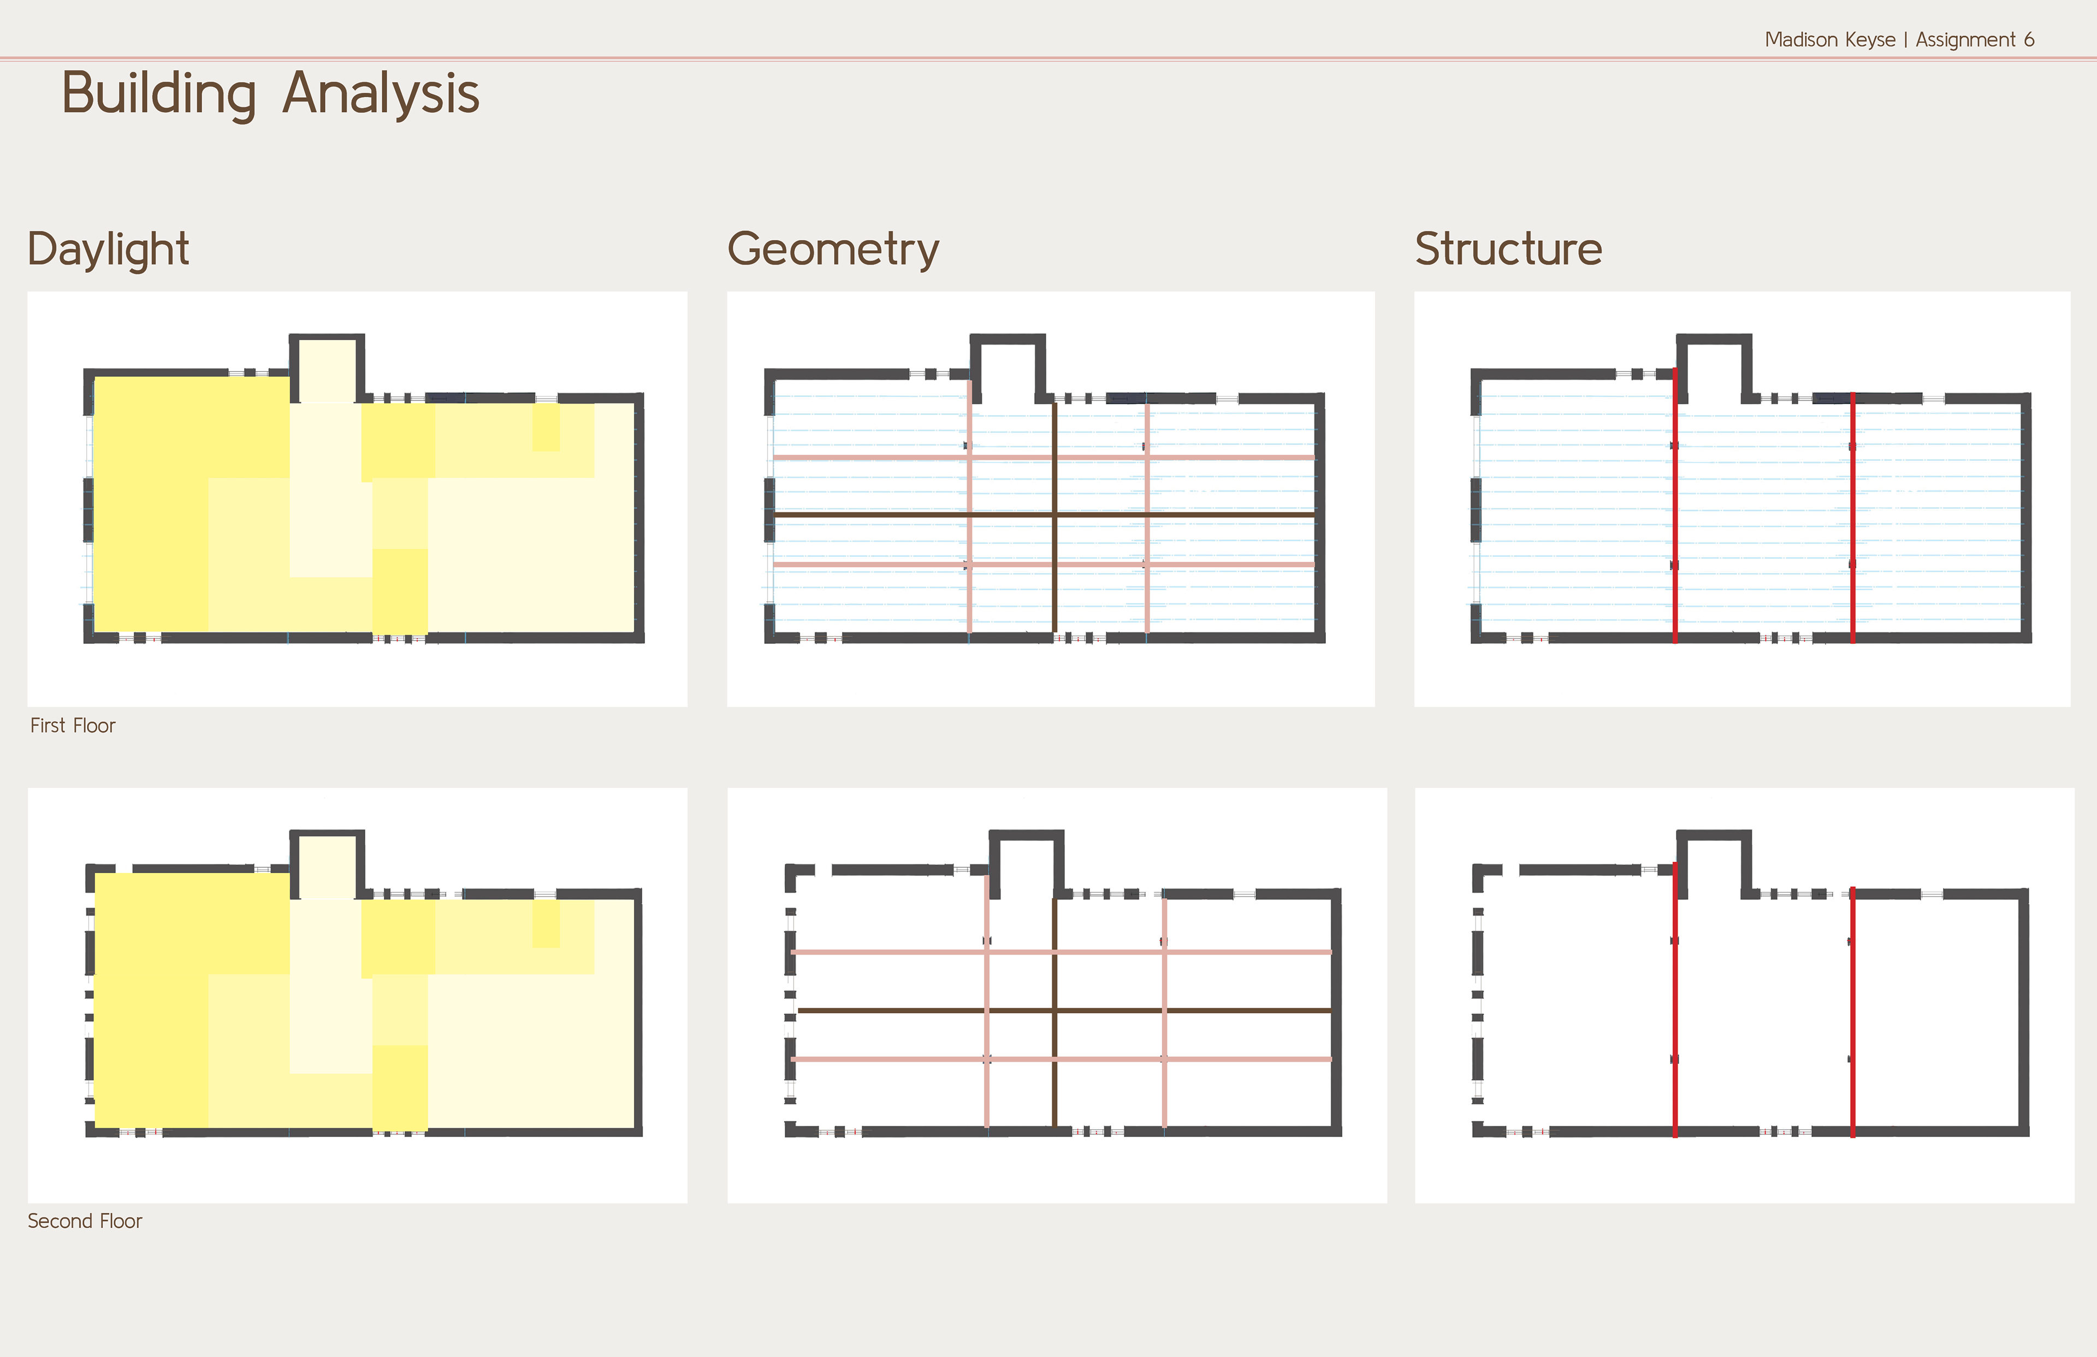Open first floor daylight plan thumbnail
The image size is (2097, 1357).
pos(357,499)
